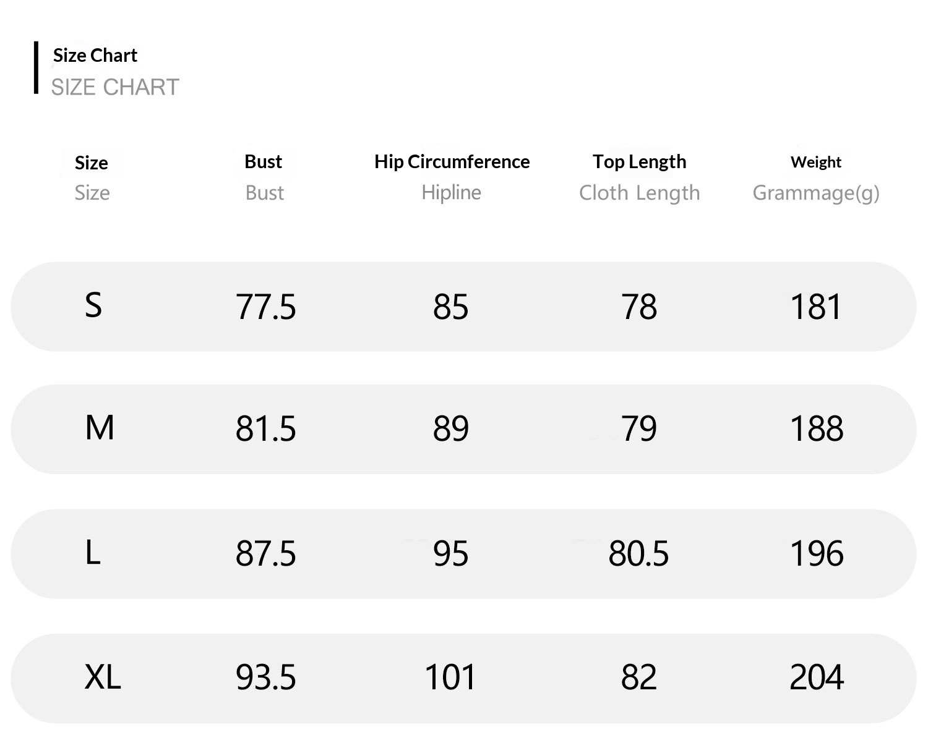
Task: Click the gray "Hipline" sub-label
Action: [451, 192]
